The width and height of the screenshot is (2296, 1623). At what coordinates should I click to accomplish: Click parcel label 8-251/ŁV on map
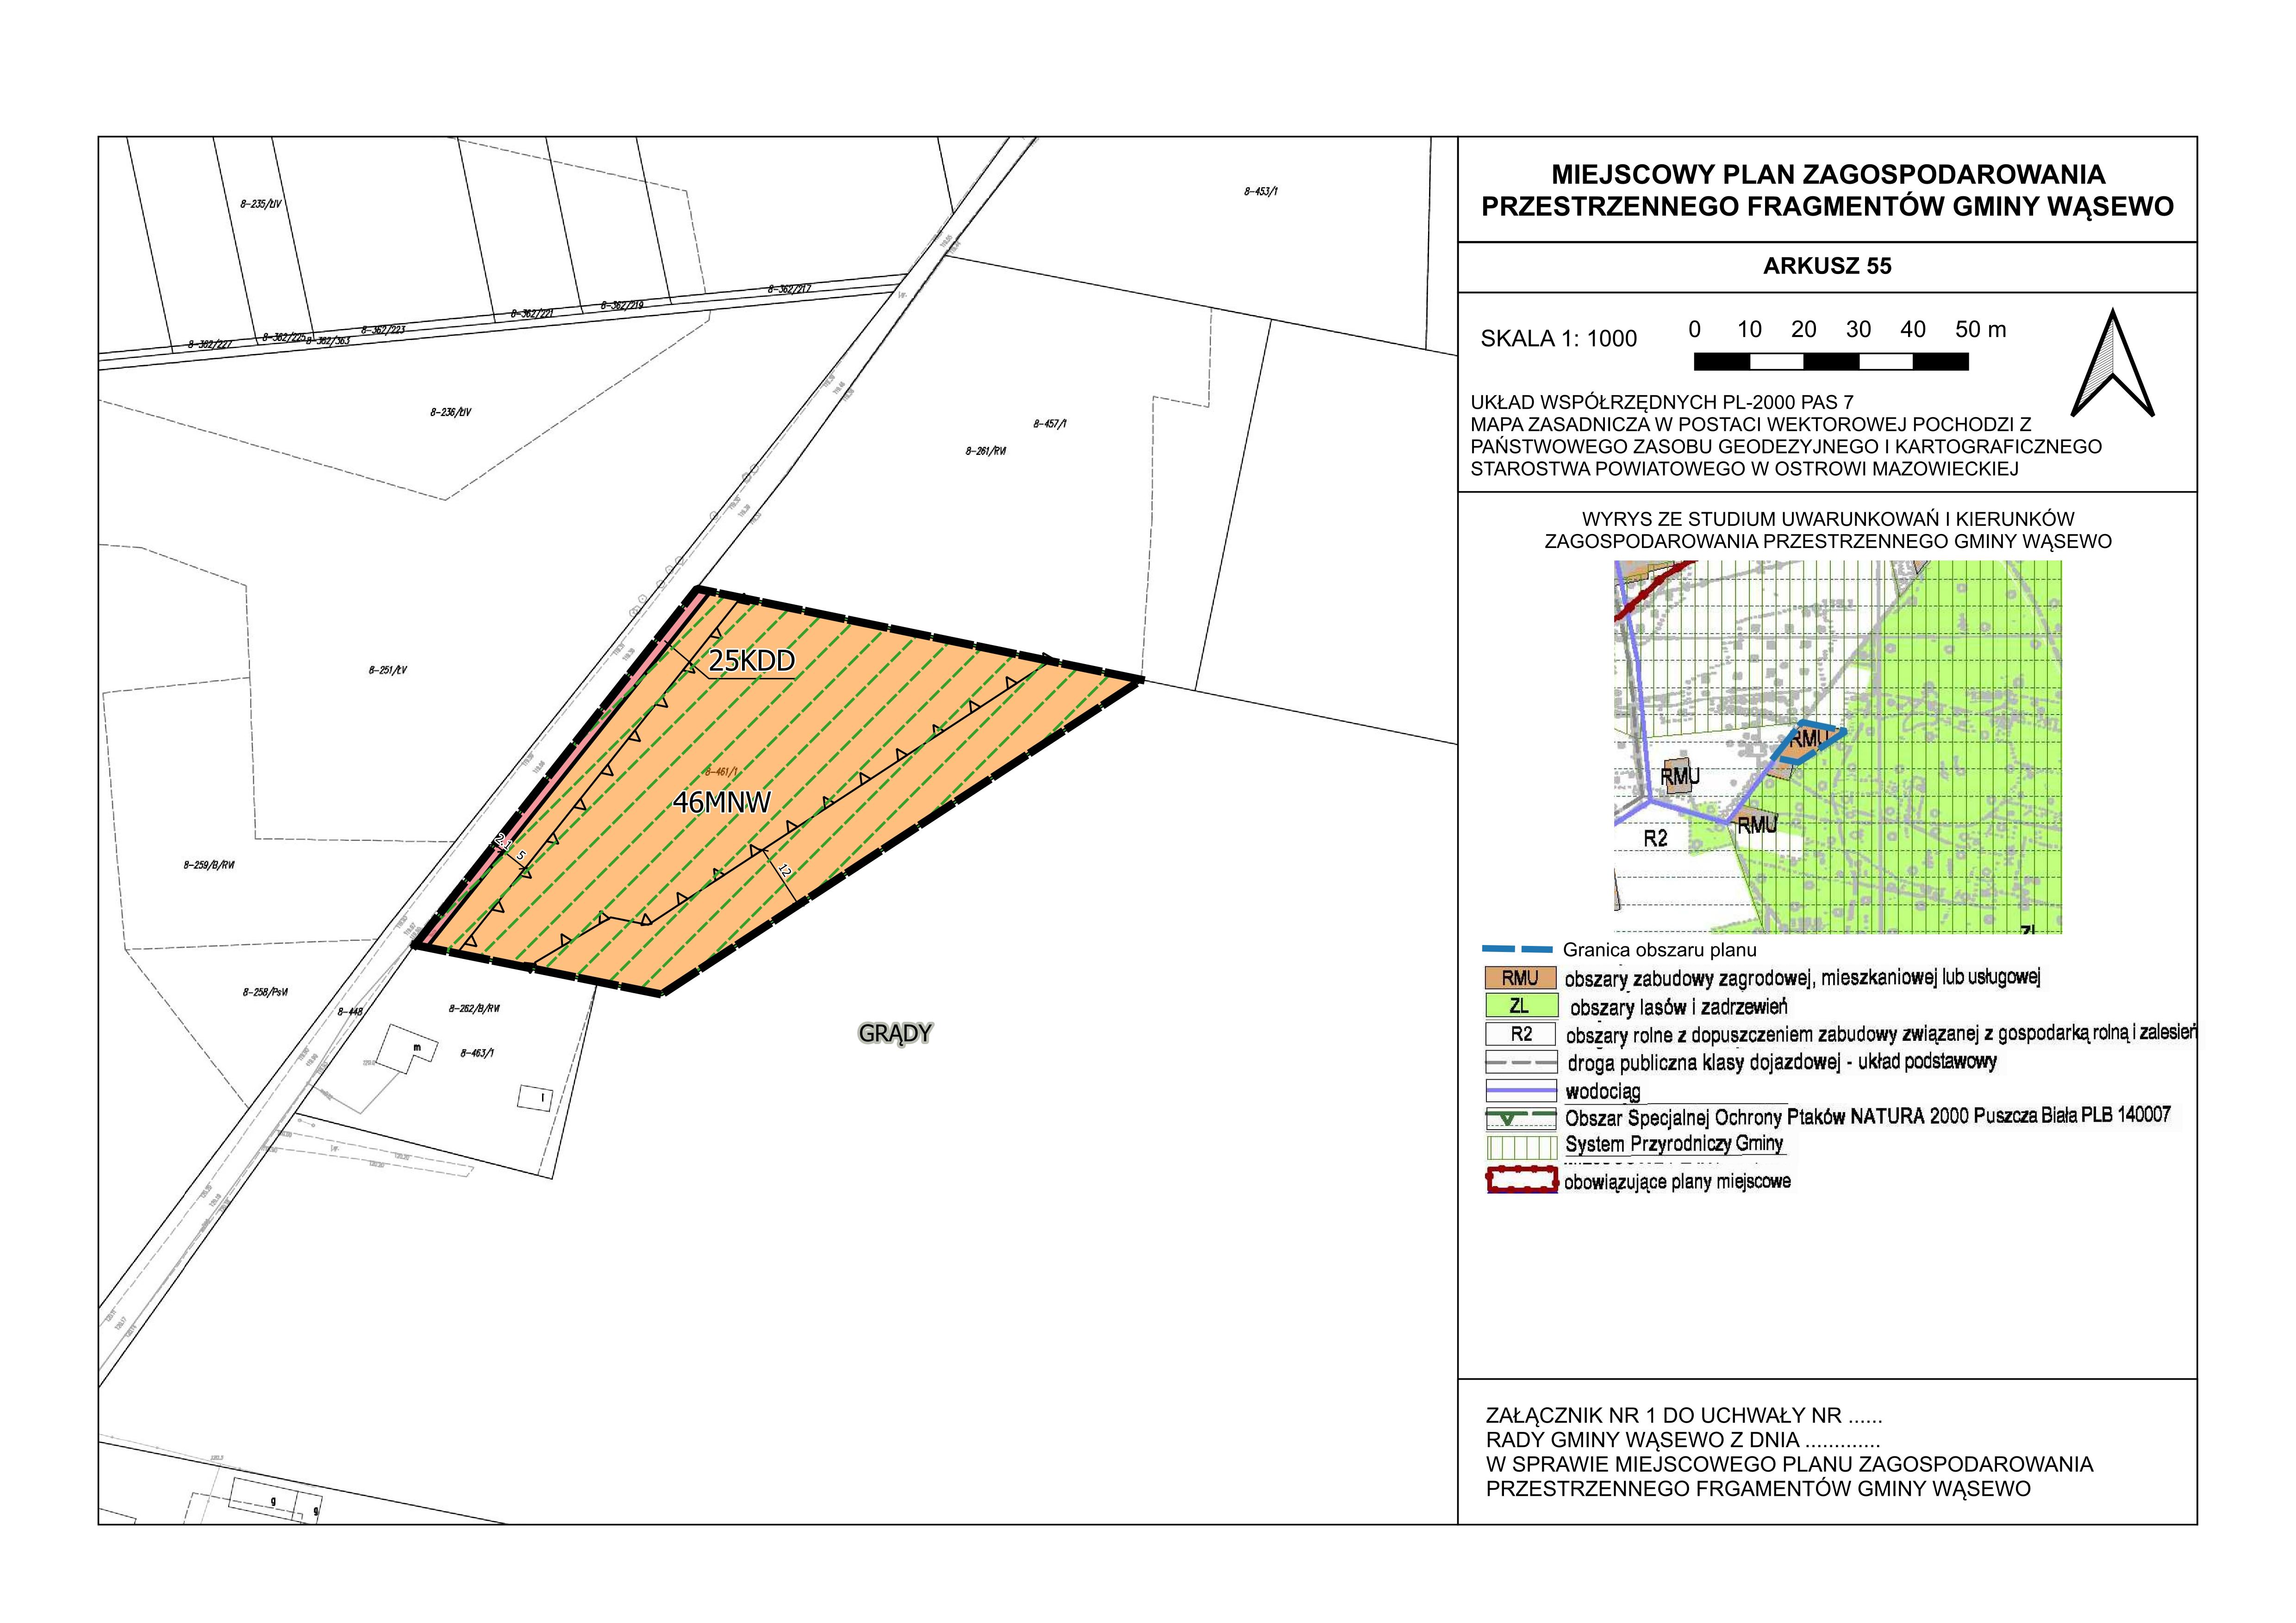click(x=388, y=670)
